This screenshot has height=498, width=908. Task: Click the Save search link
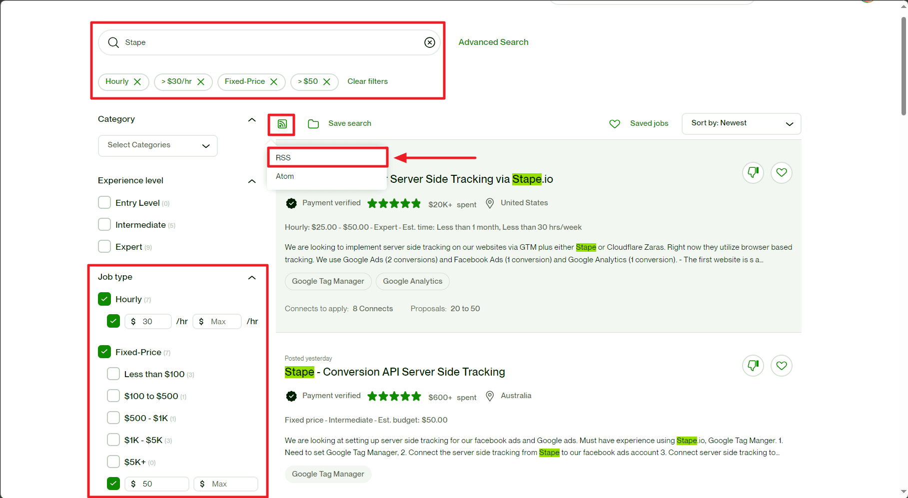(x=350, y=123)
